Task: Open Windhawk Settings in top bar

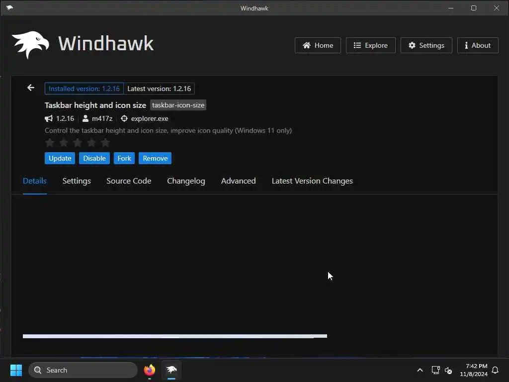Action: [426, 45]
